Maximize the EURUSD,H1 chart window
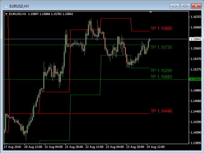204x153 pixels. tap(185, 5)
